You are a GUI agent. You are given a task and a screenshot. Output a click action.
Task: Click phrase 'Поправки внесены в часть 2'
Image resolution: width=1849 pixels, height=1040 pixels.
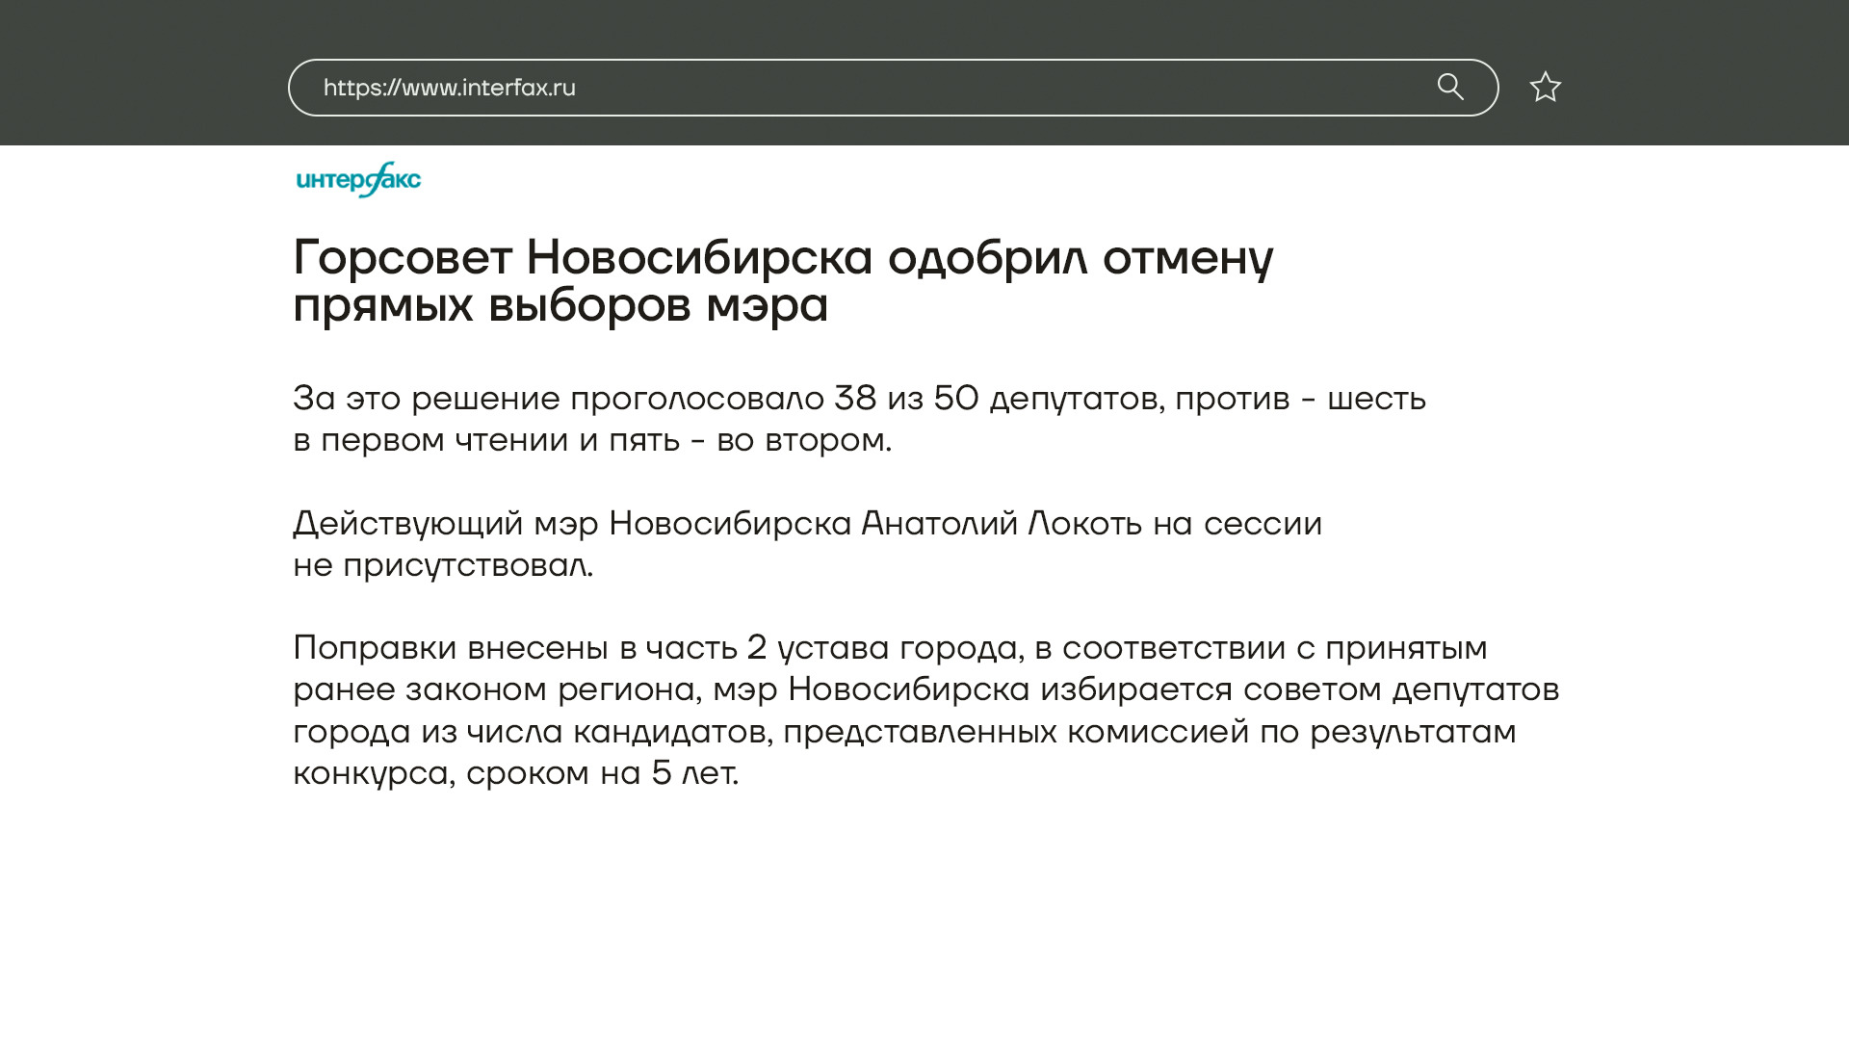click(x=529, y=647)
